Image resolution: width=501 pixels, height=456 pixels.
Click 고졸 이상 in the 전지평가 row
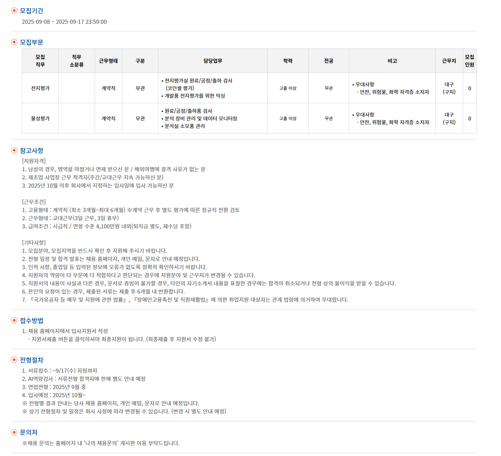coord(288,88)
